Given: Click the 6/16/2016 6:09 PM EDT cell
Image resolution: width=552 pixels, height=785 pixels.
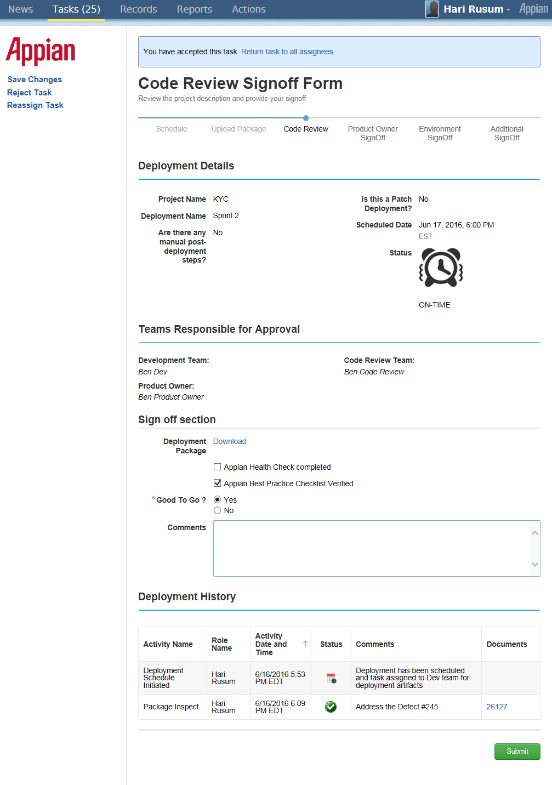Looking at the screenshot, I should pyautogui.click(x=280, y=707).
